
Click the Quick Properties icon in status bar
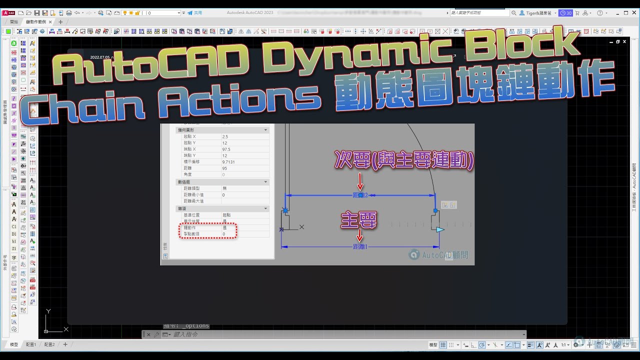coord(598,345)
